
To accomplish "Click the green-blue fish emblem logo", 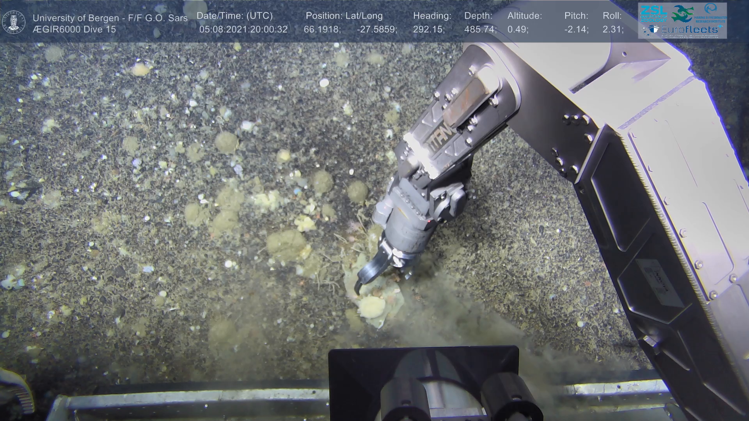I will [682, 13].
